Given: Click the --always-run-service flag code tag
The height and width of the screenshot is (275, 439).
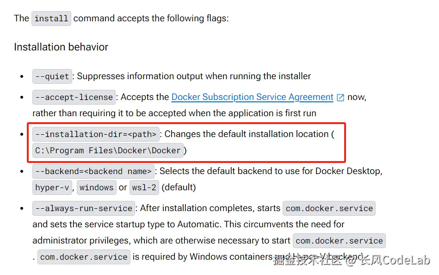Looking at the screenshot, I should click(x=84, y=208).
